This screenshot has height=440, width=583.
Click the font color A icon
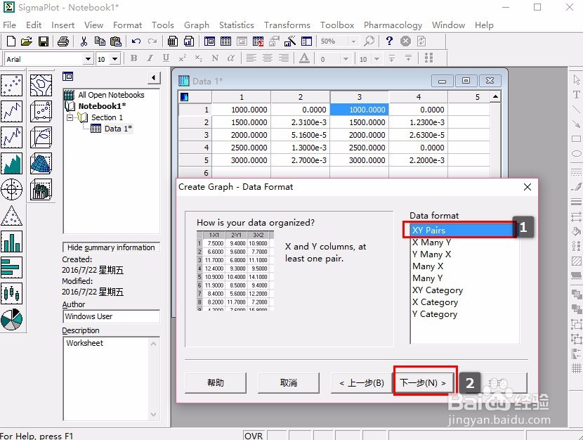[305, 58]
